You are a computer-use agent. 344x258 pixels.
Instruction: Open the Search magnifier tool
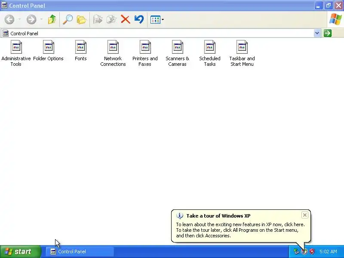pos(68,19)
